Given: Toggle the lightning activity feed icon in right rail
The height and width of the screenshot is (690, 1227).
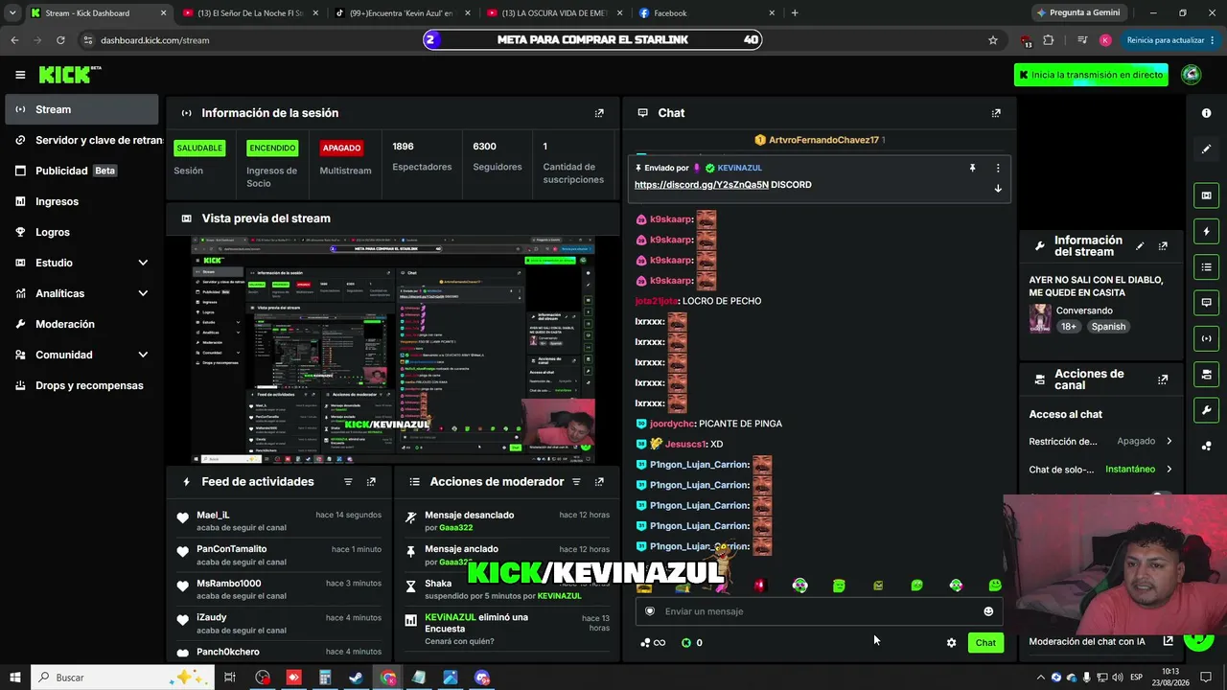Looking at the screenshot, I should tap(1206, 232).
